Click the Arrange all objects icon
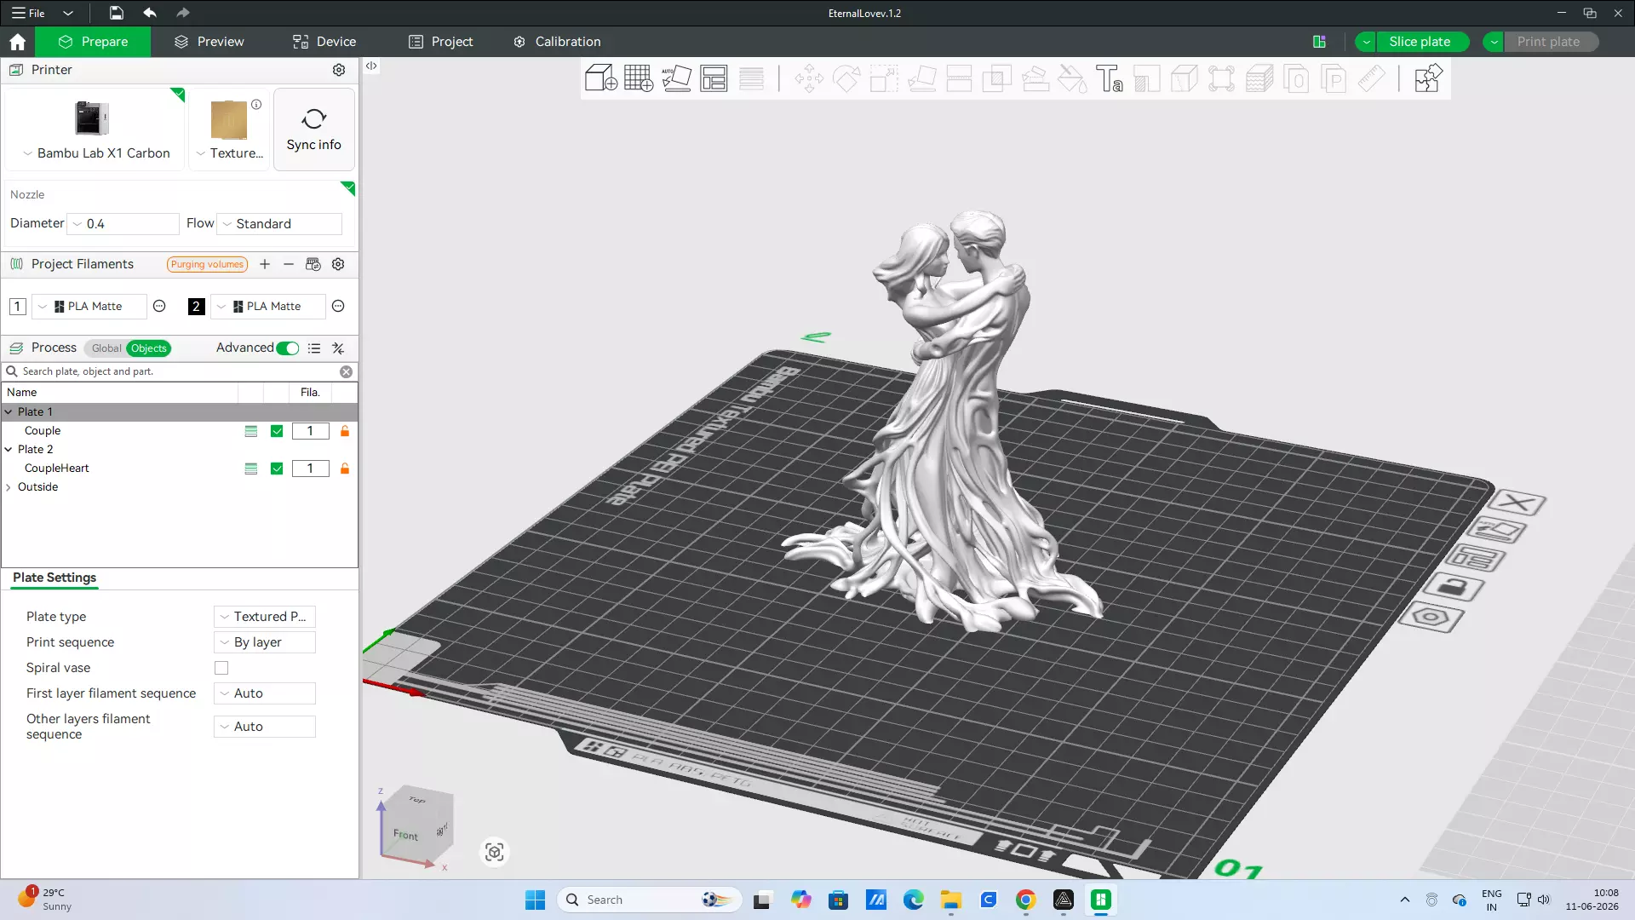1635x920 pixels. [714, 78]
